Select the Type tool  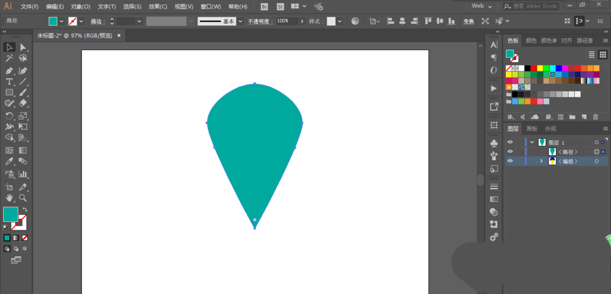(9, 81)
